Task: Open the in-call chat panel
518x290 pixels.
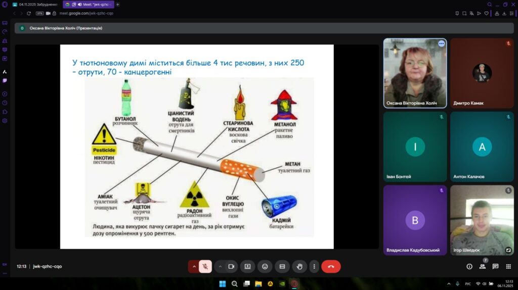Action: (495, 266)
